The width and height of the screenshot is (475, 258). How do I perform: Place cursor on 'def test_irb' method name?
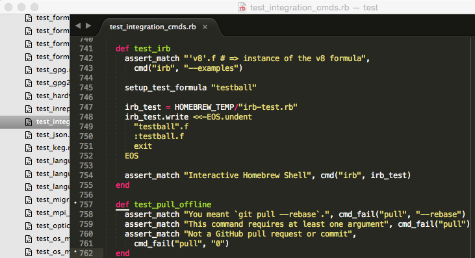pos(152,49)
